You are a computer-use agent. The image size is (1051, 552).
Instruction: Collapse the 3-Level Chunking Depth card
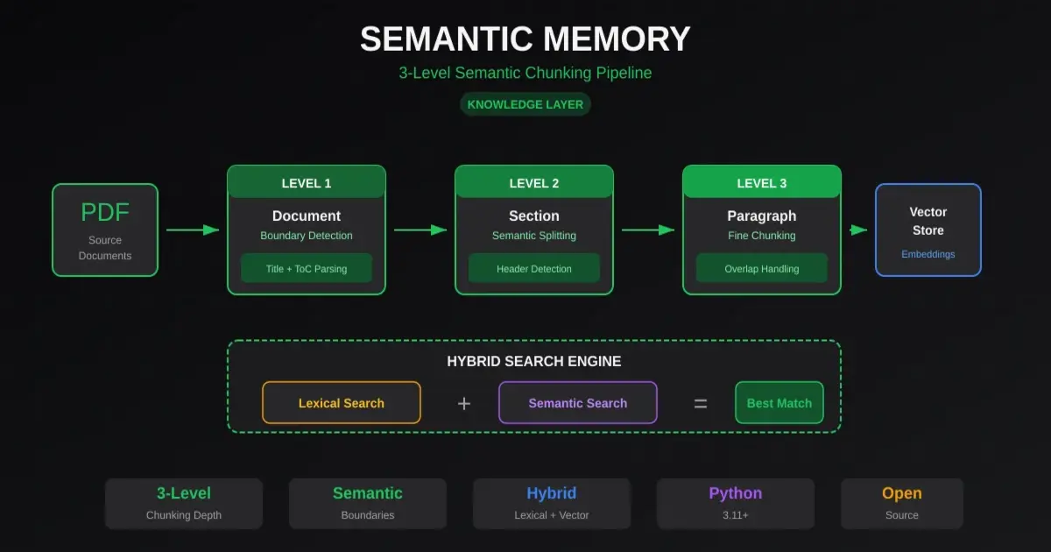[184, 503]
